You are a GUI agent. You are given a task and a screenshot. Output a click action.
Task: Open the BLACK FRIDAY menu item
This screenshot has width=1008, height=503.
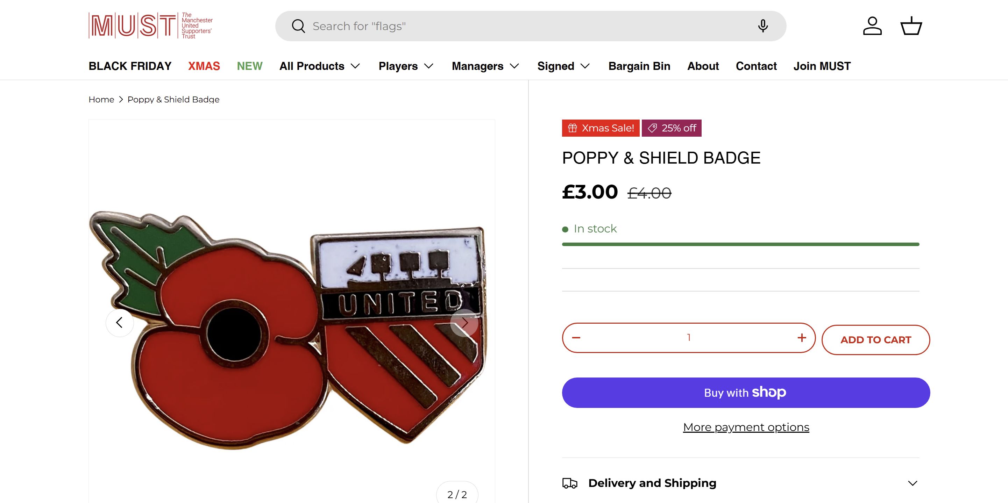pyautogui.click(x=130, y=66)
